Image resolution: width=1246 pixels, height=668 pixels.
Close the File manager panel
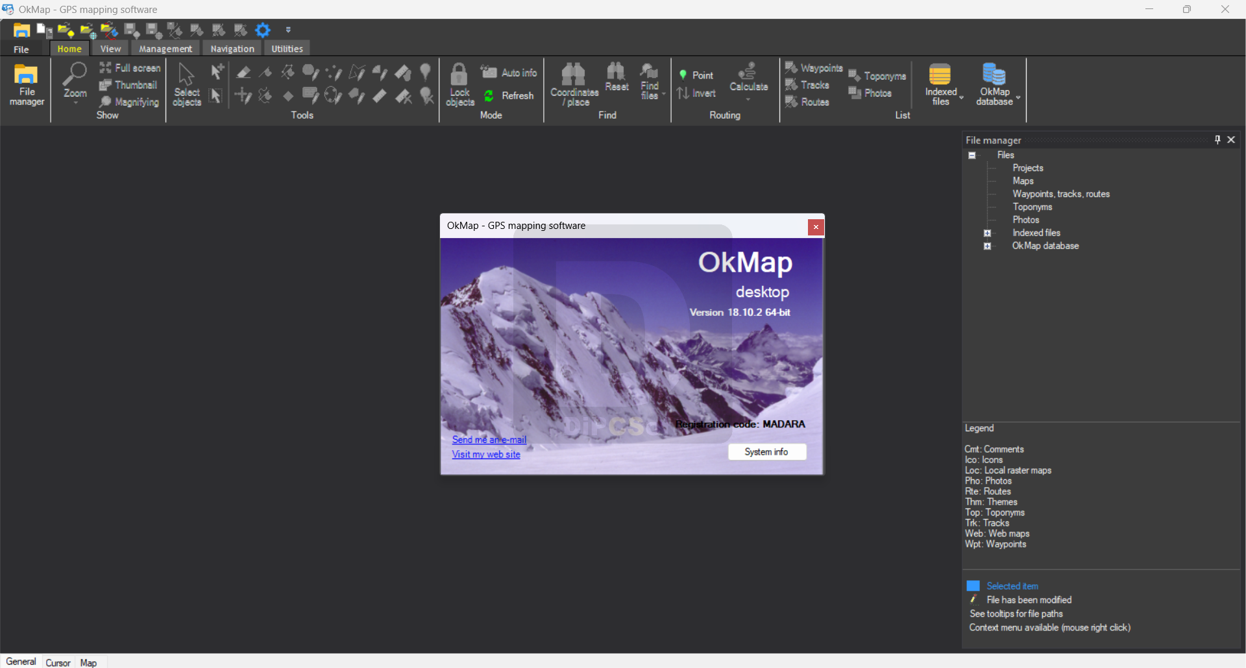pyautogui.click(x=1231, y=140)
